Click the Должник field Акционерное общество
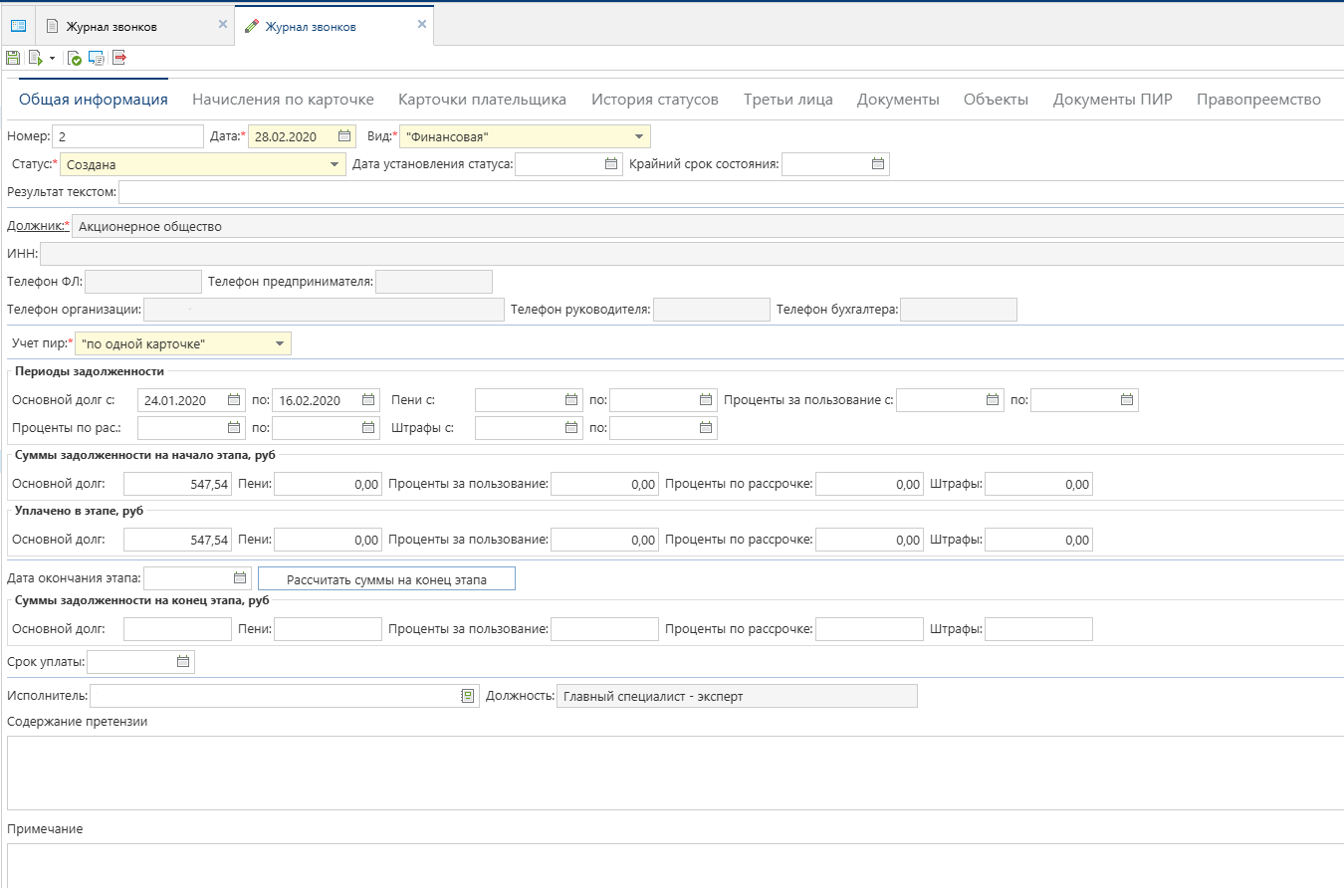 pos(708,226)
